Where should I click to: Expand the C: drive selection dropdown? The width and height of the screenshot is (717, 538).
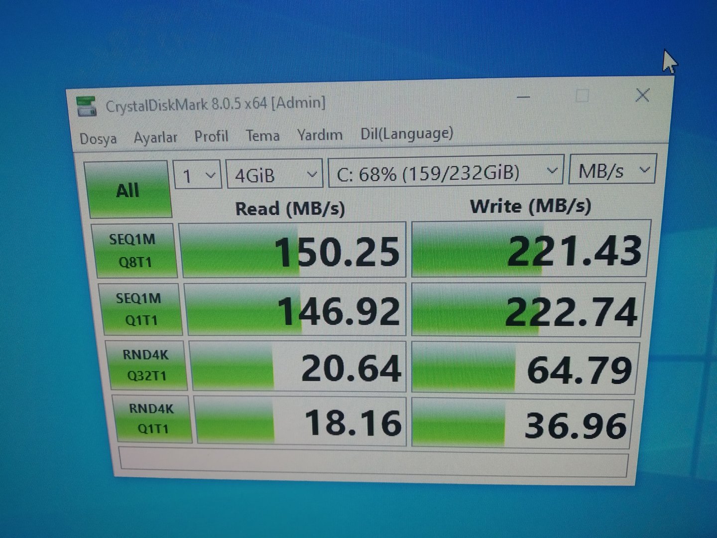(x=446, y=172)
